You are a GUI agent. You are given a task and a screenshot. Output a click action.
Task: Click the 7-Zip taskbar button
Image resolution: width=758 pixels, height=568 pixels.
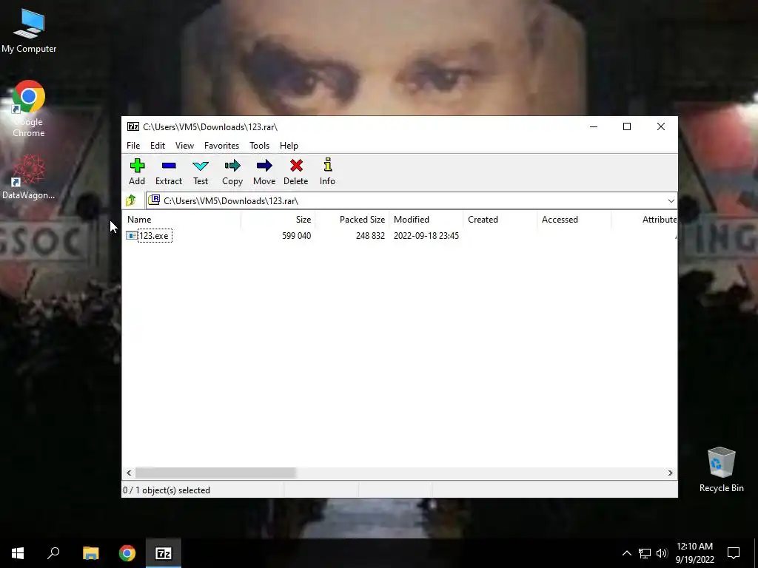click(x=164, y=553)
